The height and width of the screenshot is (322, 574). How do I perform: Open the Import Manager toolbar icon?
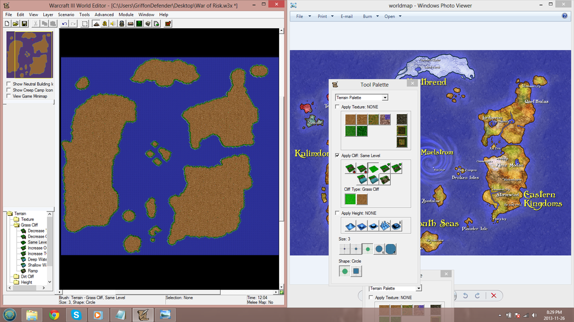[157, 24]
